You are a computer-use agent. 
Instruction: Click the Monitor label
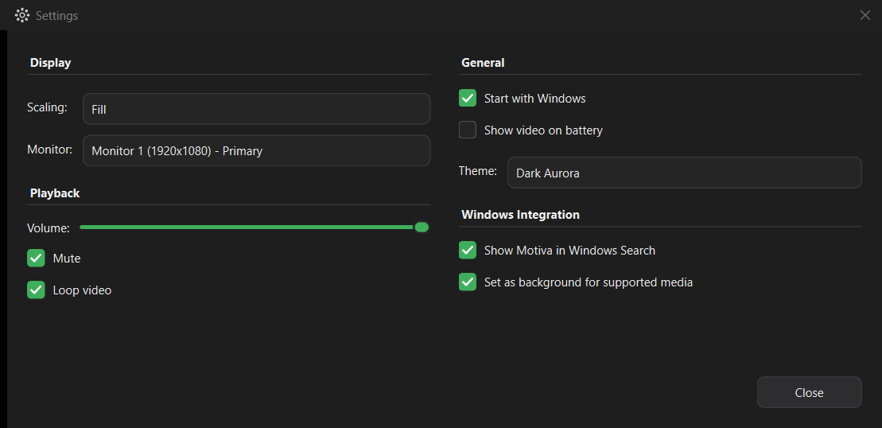tap(49, 150)
